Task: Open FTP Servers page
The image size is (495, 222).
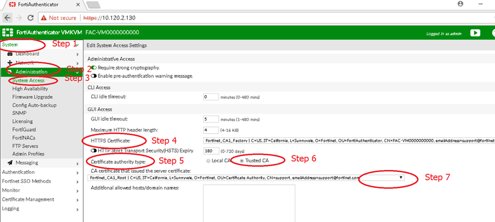Action: click(x=25, y=146)
